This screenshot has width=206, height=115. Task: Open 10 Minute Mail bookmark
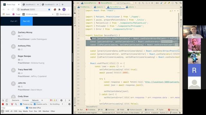tap(30, 14)
